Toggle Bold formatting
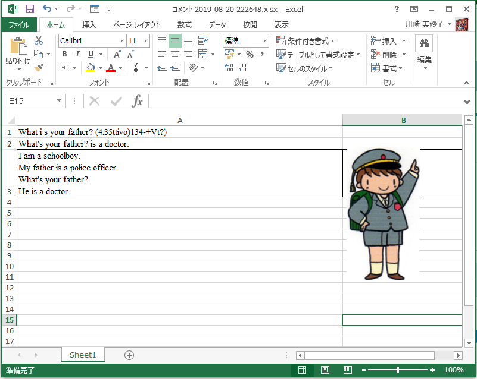The width and height of the screenshot is (477, 379). (x=64, y=54)
